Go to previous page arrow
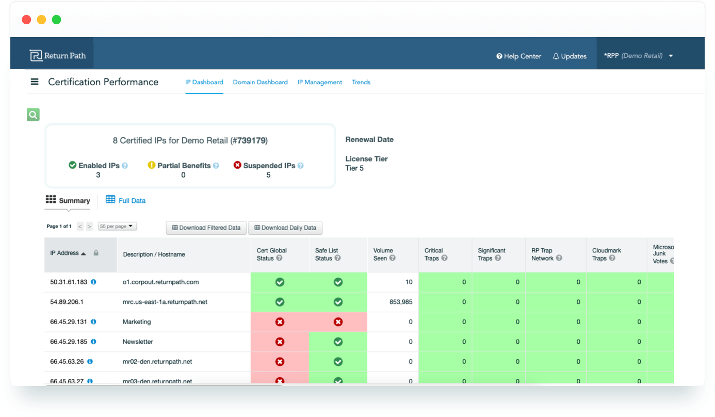The image size is (715, 417). click(x=80, y=227)
